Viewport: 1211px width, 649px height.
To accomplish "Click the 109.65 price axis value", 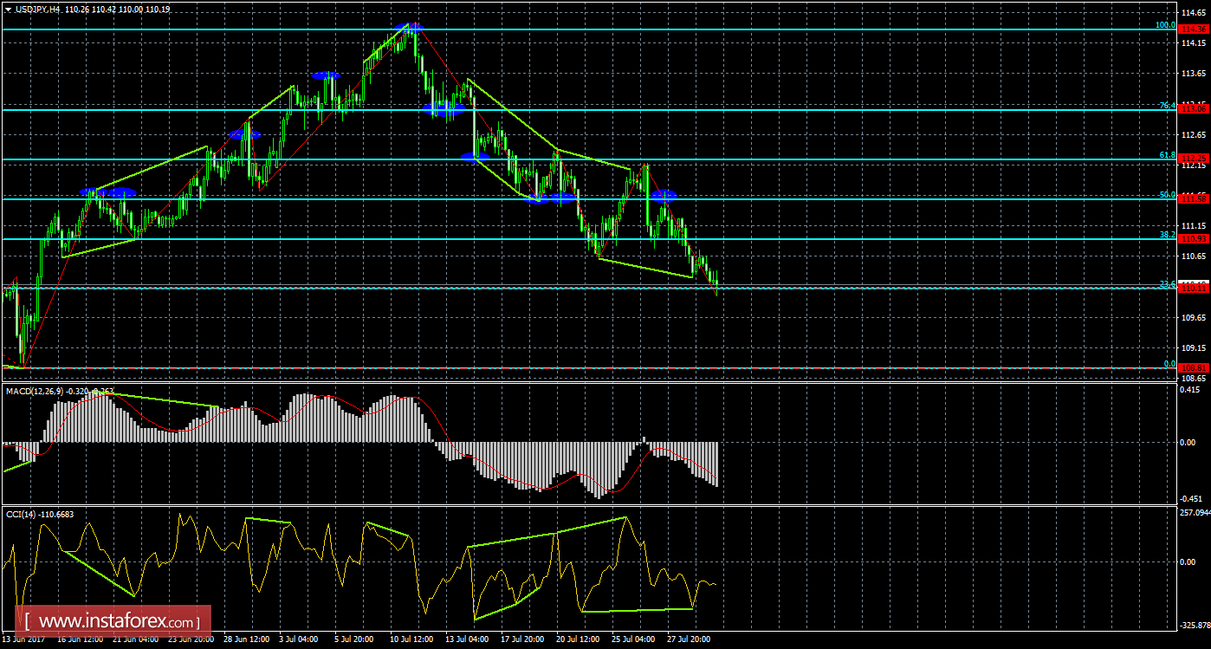I will (1194, 318).
